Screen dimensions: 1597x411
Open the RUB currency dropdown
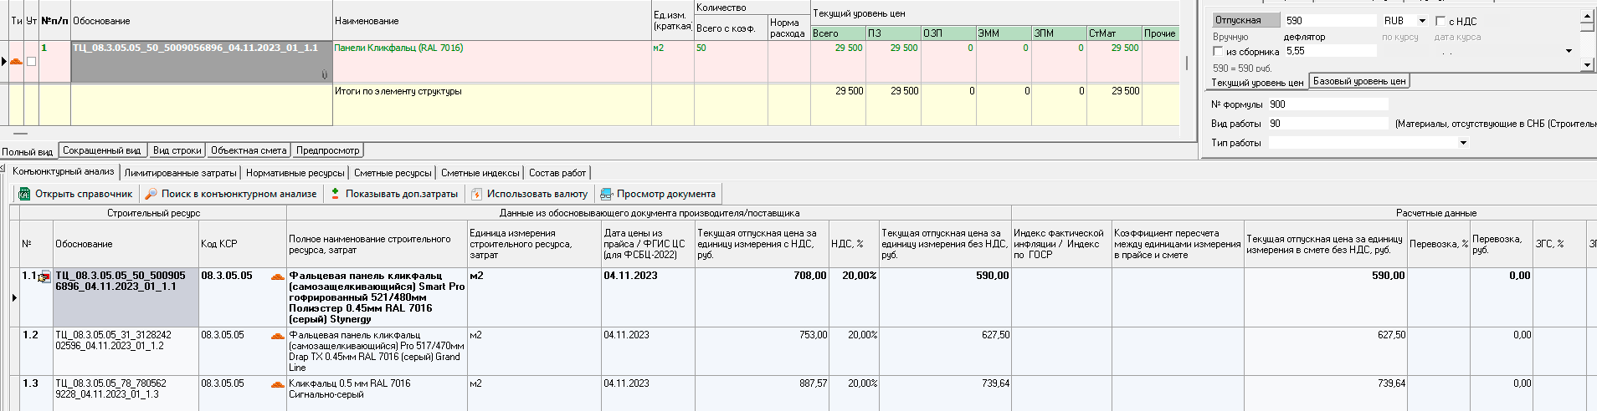point(1422,21)
